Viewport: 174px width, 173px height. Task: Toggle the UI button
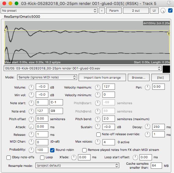(154, 10)
